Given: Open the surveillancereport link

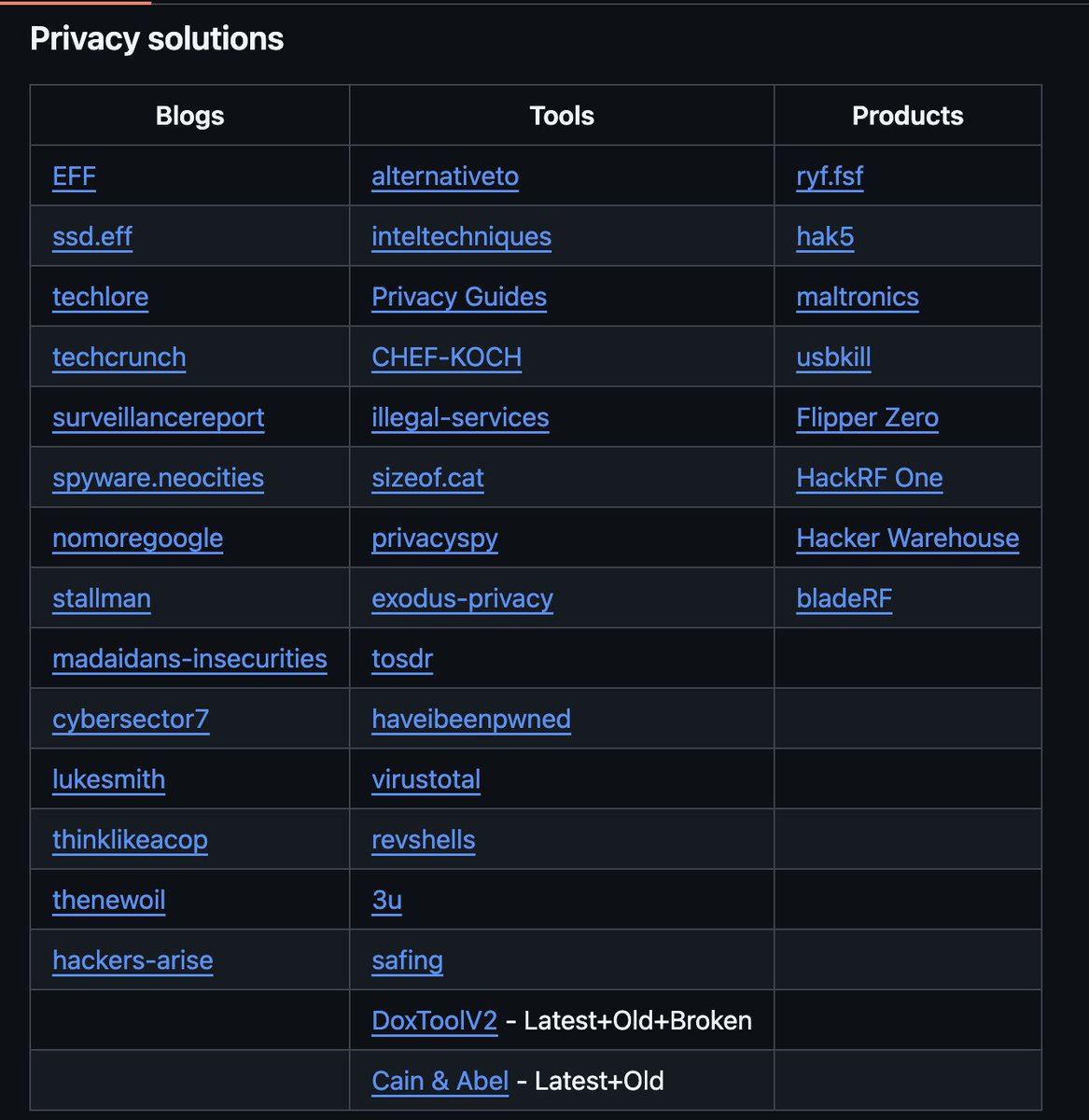Looking at the screenshot, I should [x=158, y=417].
